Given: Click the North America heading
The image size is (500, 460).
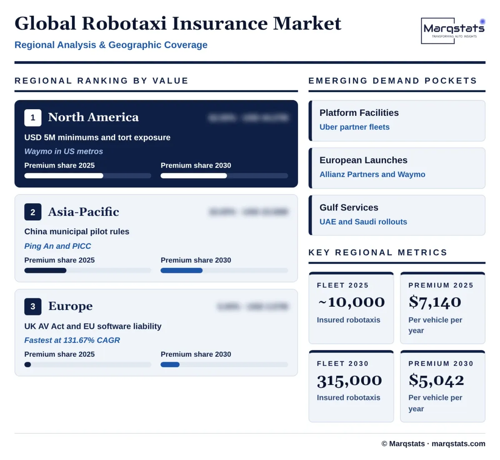Looking at the screenshot, I should [93, 117].
